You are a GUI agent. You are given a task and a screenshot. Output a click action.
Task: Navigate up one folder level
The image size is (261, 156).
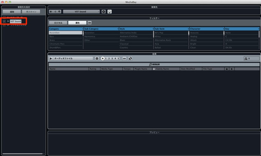(x=59, y=12)
